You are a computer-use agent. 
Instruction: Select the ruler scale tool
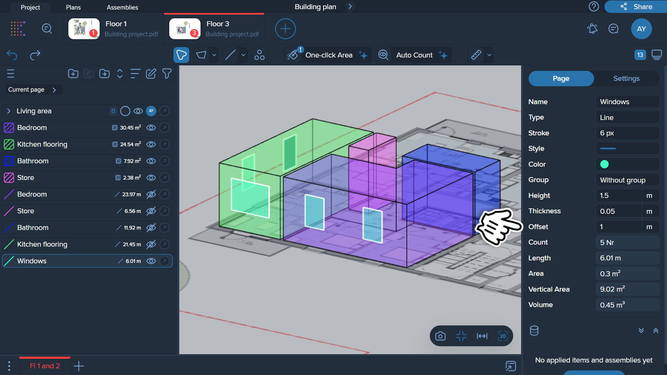476,55
